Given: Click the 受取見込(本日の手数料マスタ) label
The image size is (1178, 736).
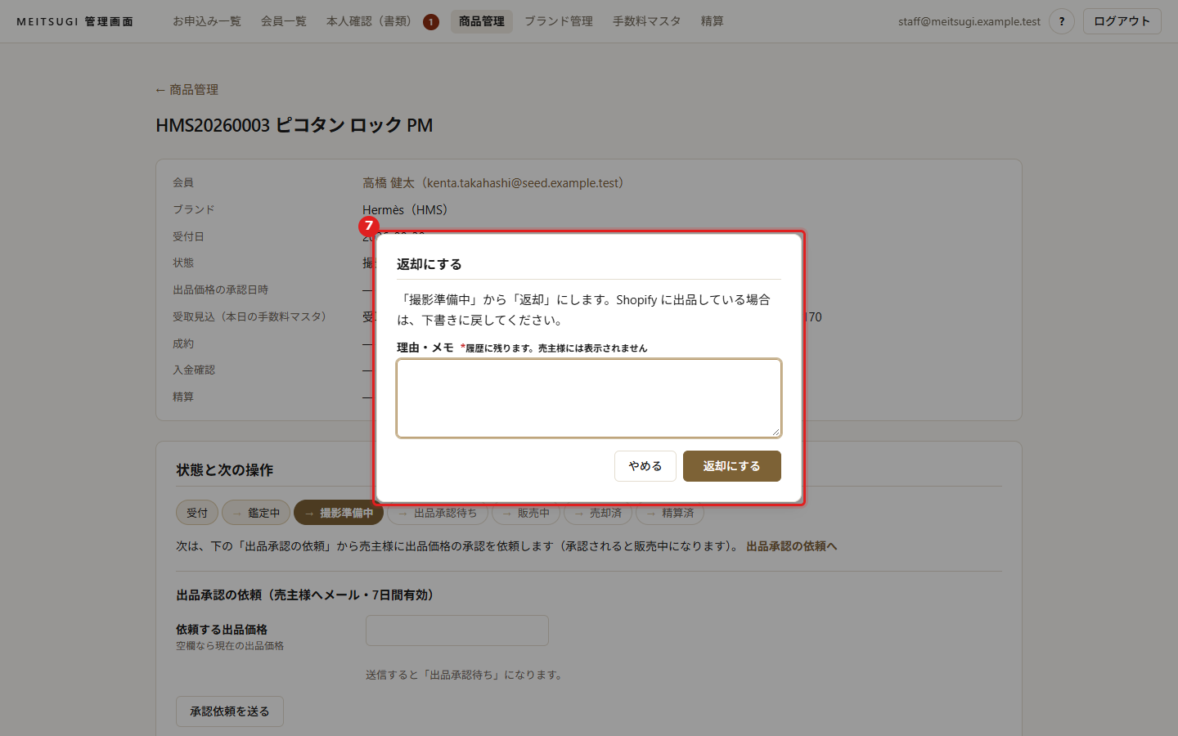Looking at the screenshot, I should tap(250, 316).
